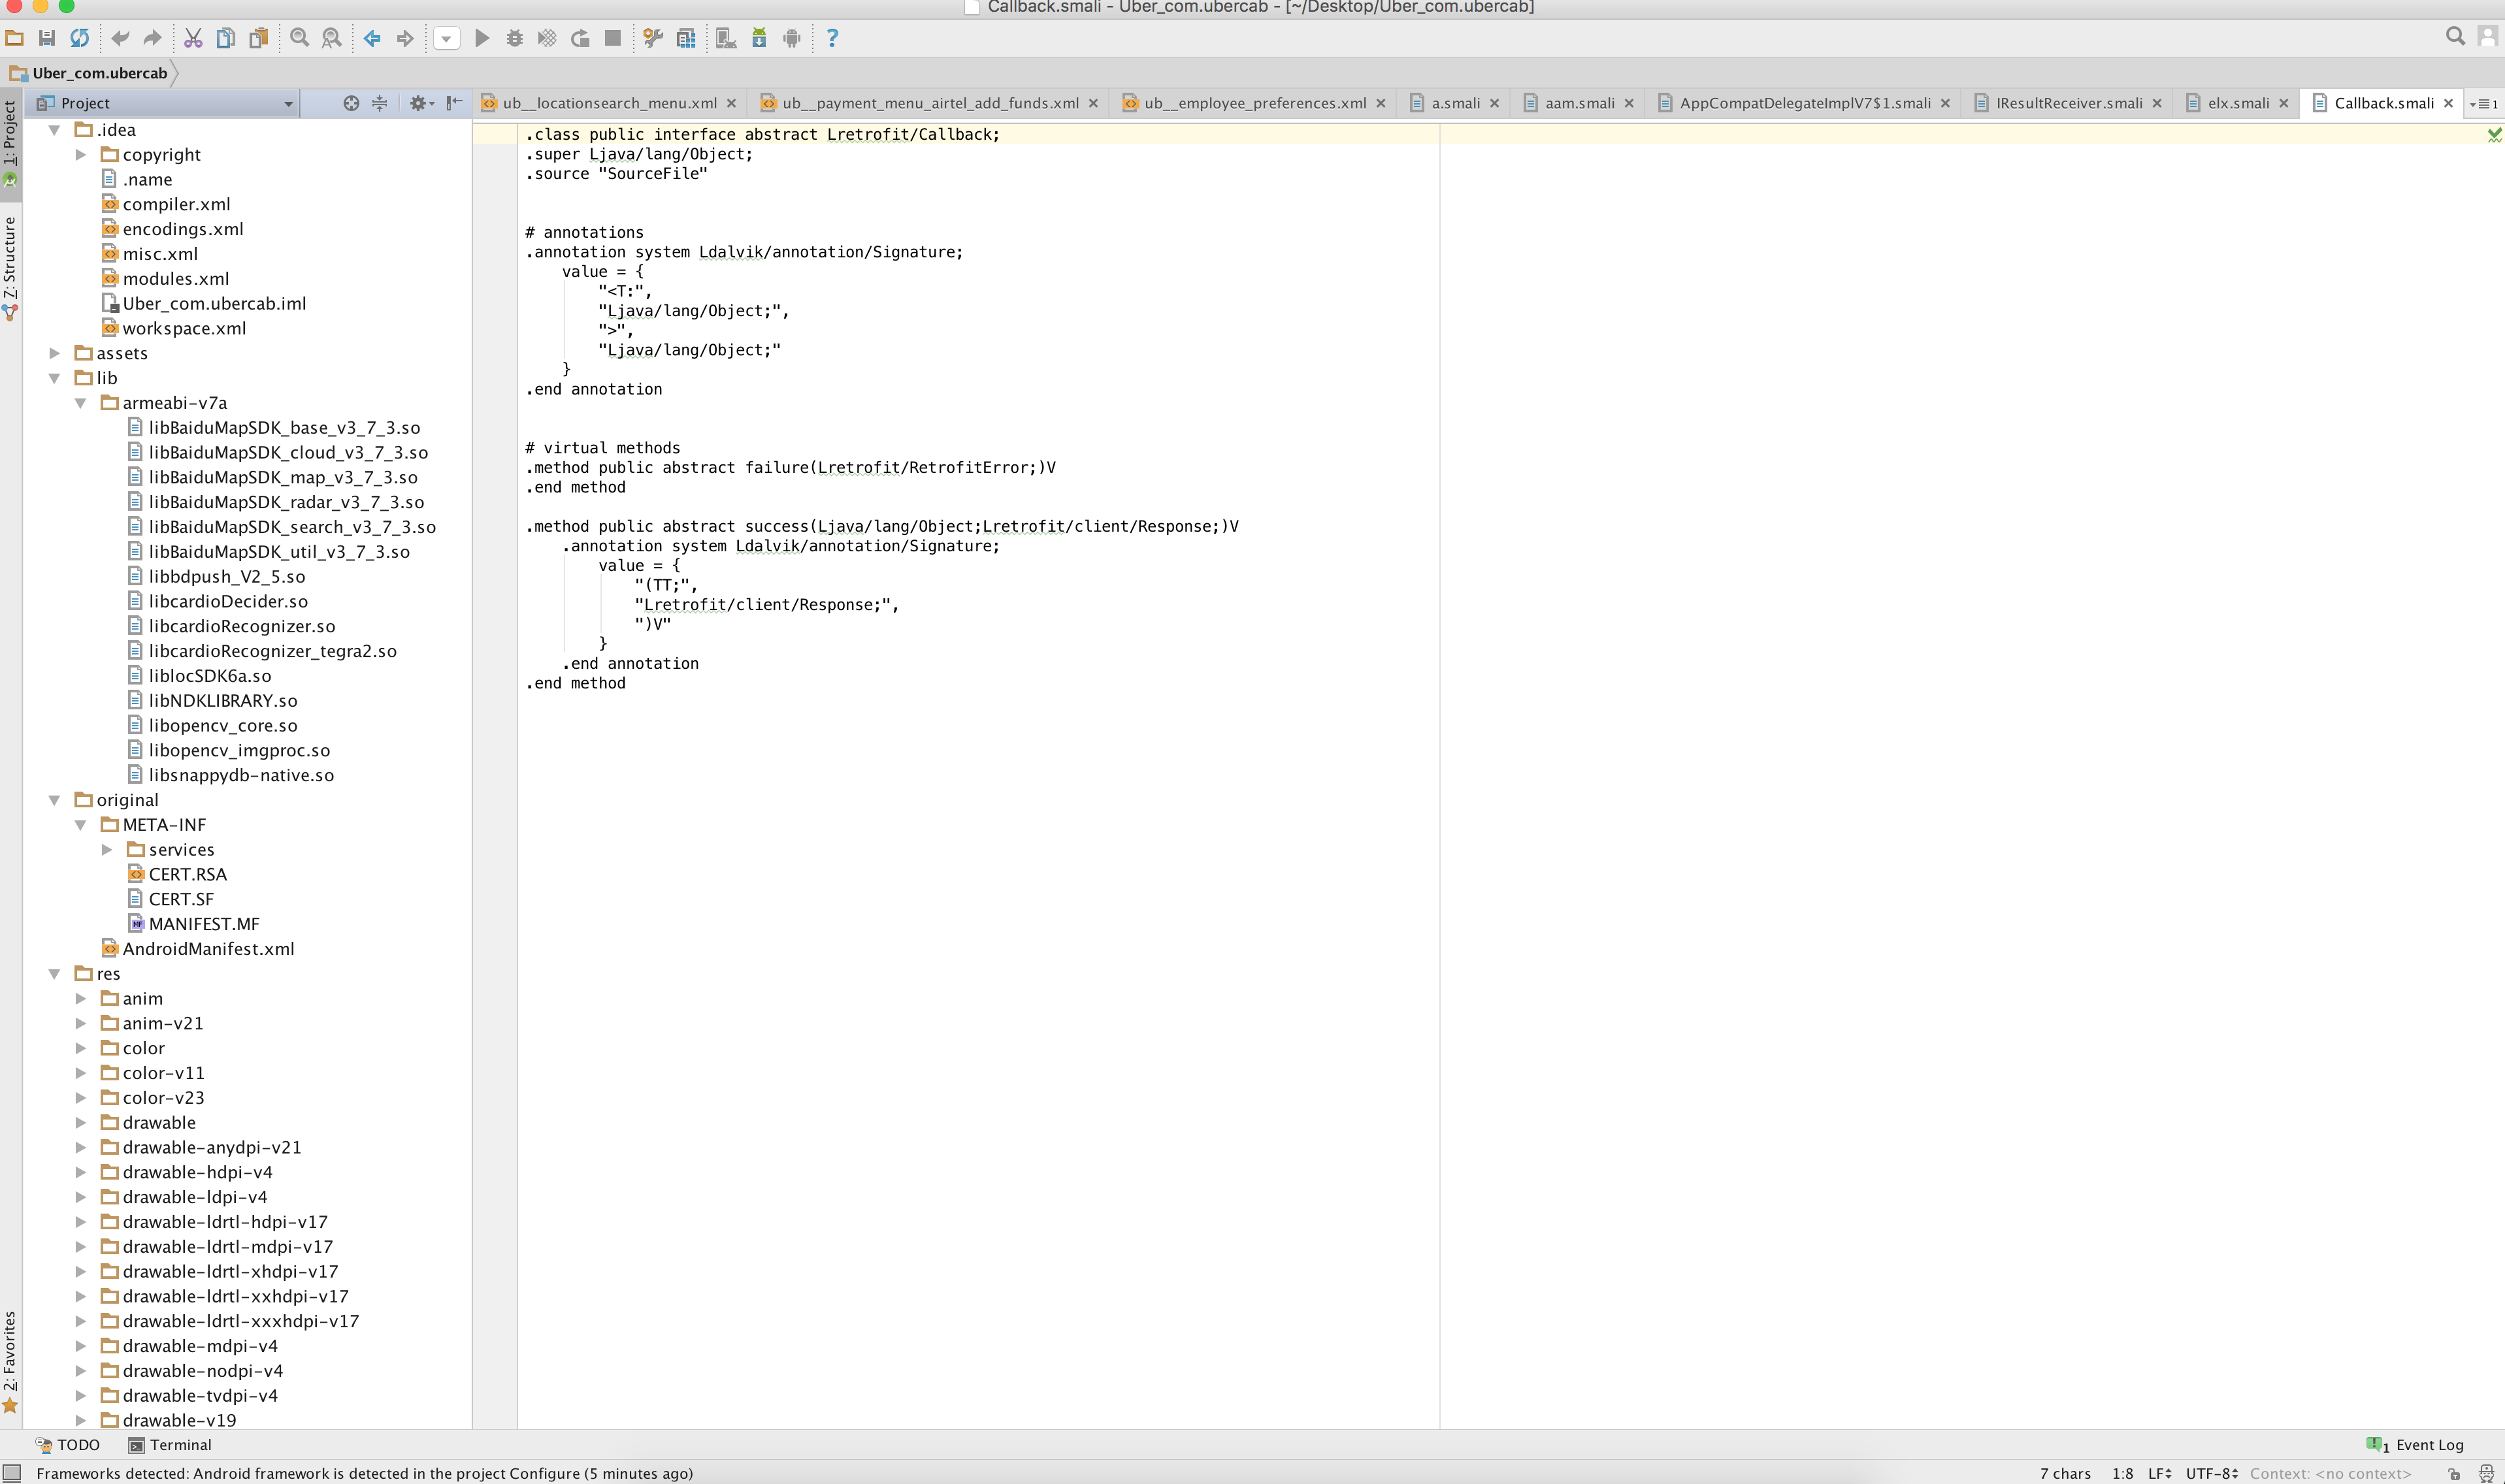
Task: Open the Terminal tool window
Action: (170, 1445)
